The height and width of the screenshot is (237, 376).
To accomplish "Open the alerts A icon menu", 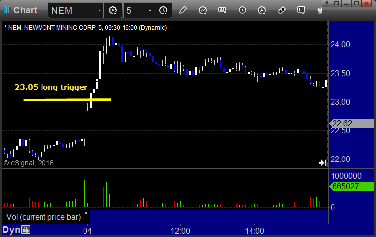I will pos(261,10).
